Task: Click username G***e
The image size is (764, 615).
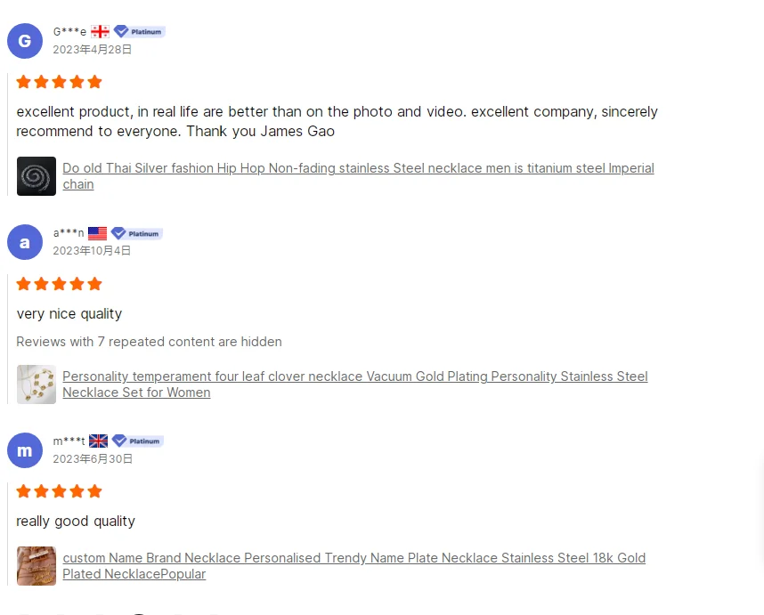Action: [69, 32]
